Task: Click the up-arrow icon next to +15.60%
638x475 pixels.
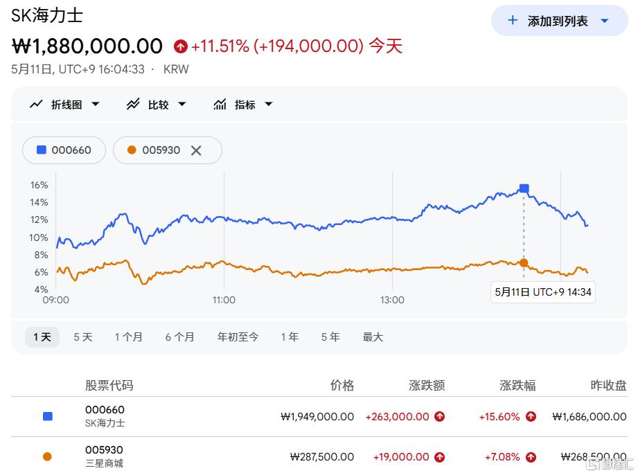Action: [x=531, y=416]
